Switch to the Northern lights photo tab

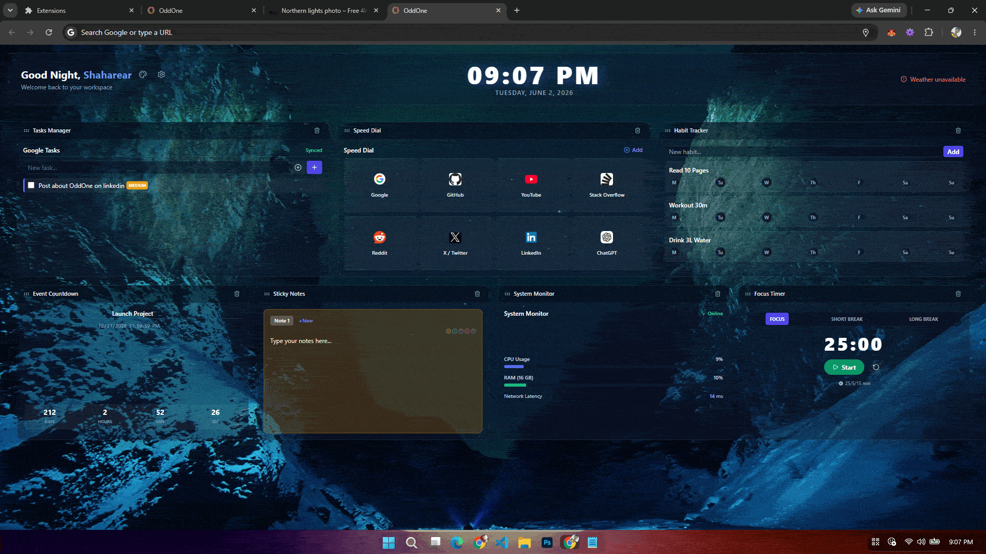(x=325, y=10)
